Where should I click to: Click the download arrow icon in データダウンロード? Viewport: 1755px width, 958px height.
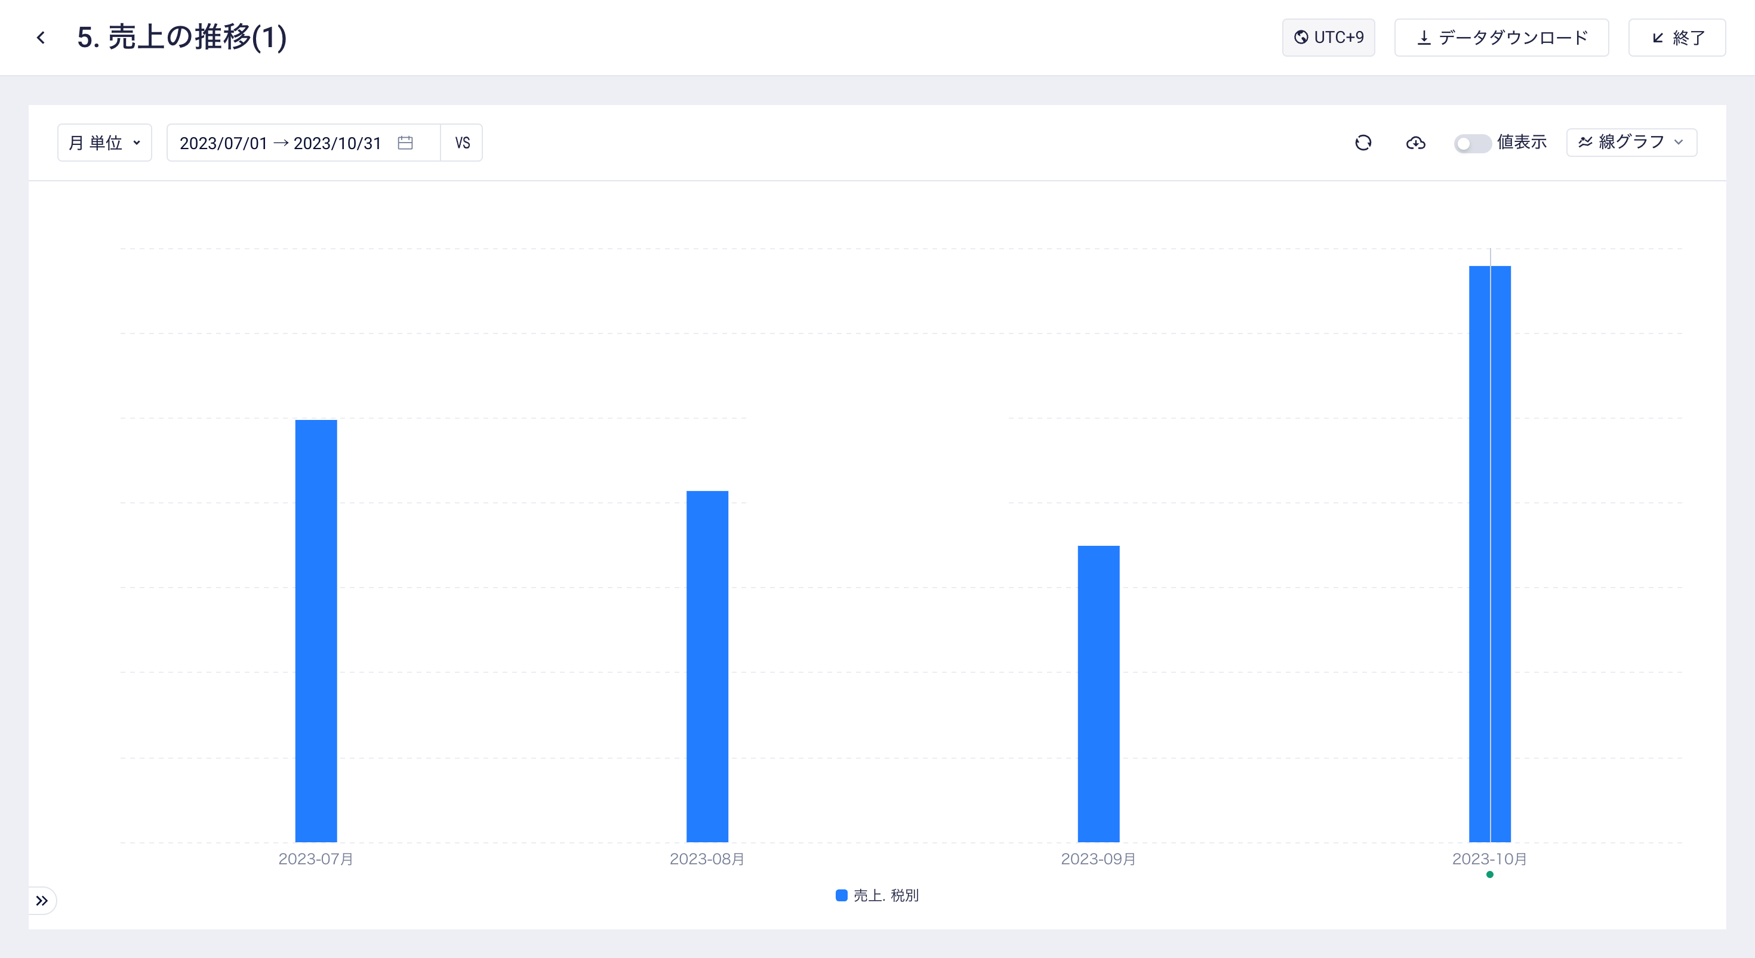pos(1423,38)
